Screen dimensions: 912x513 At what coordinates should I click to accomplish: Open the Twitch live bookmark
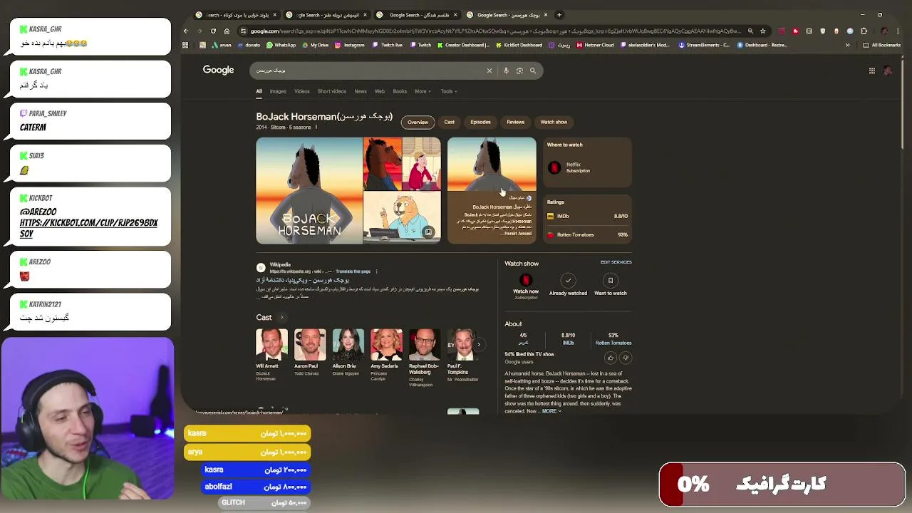(388, 45)
